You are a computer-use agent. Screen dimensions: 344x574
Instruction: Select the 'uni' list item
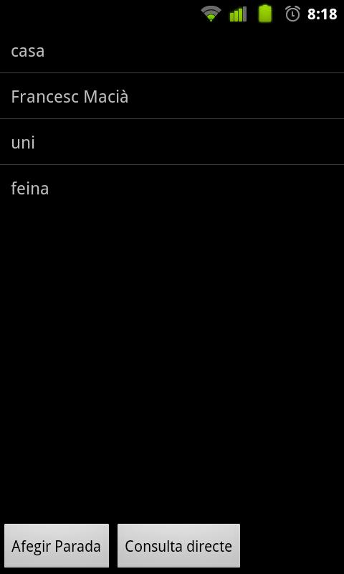[x=172, y=142]
